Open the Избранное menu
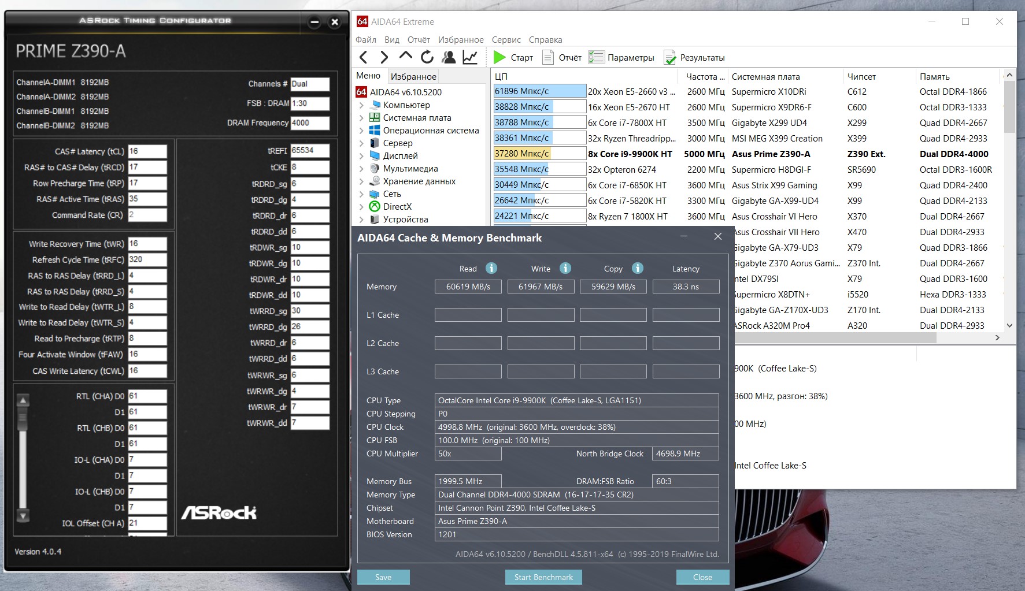This screenshot has width=1025, height=591. click(461, 40)
